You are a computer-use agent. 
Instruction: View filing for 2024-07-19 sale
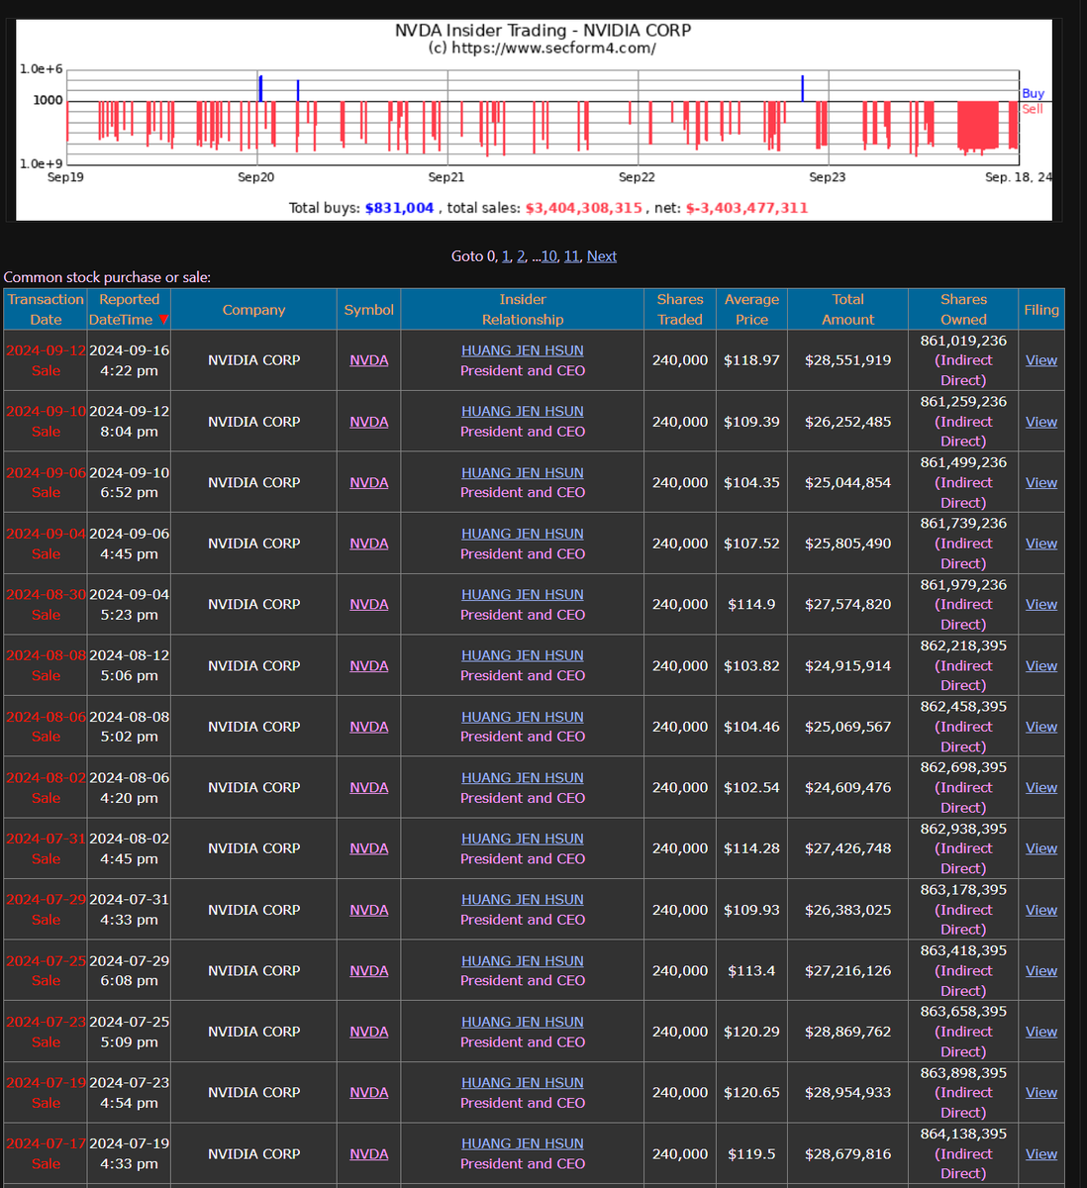[1041, 1093]
